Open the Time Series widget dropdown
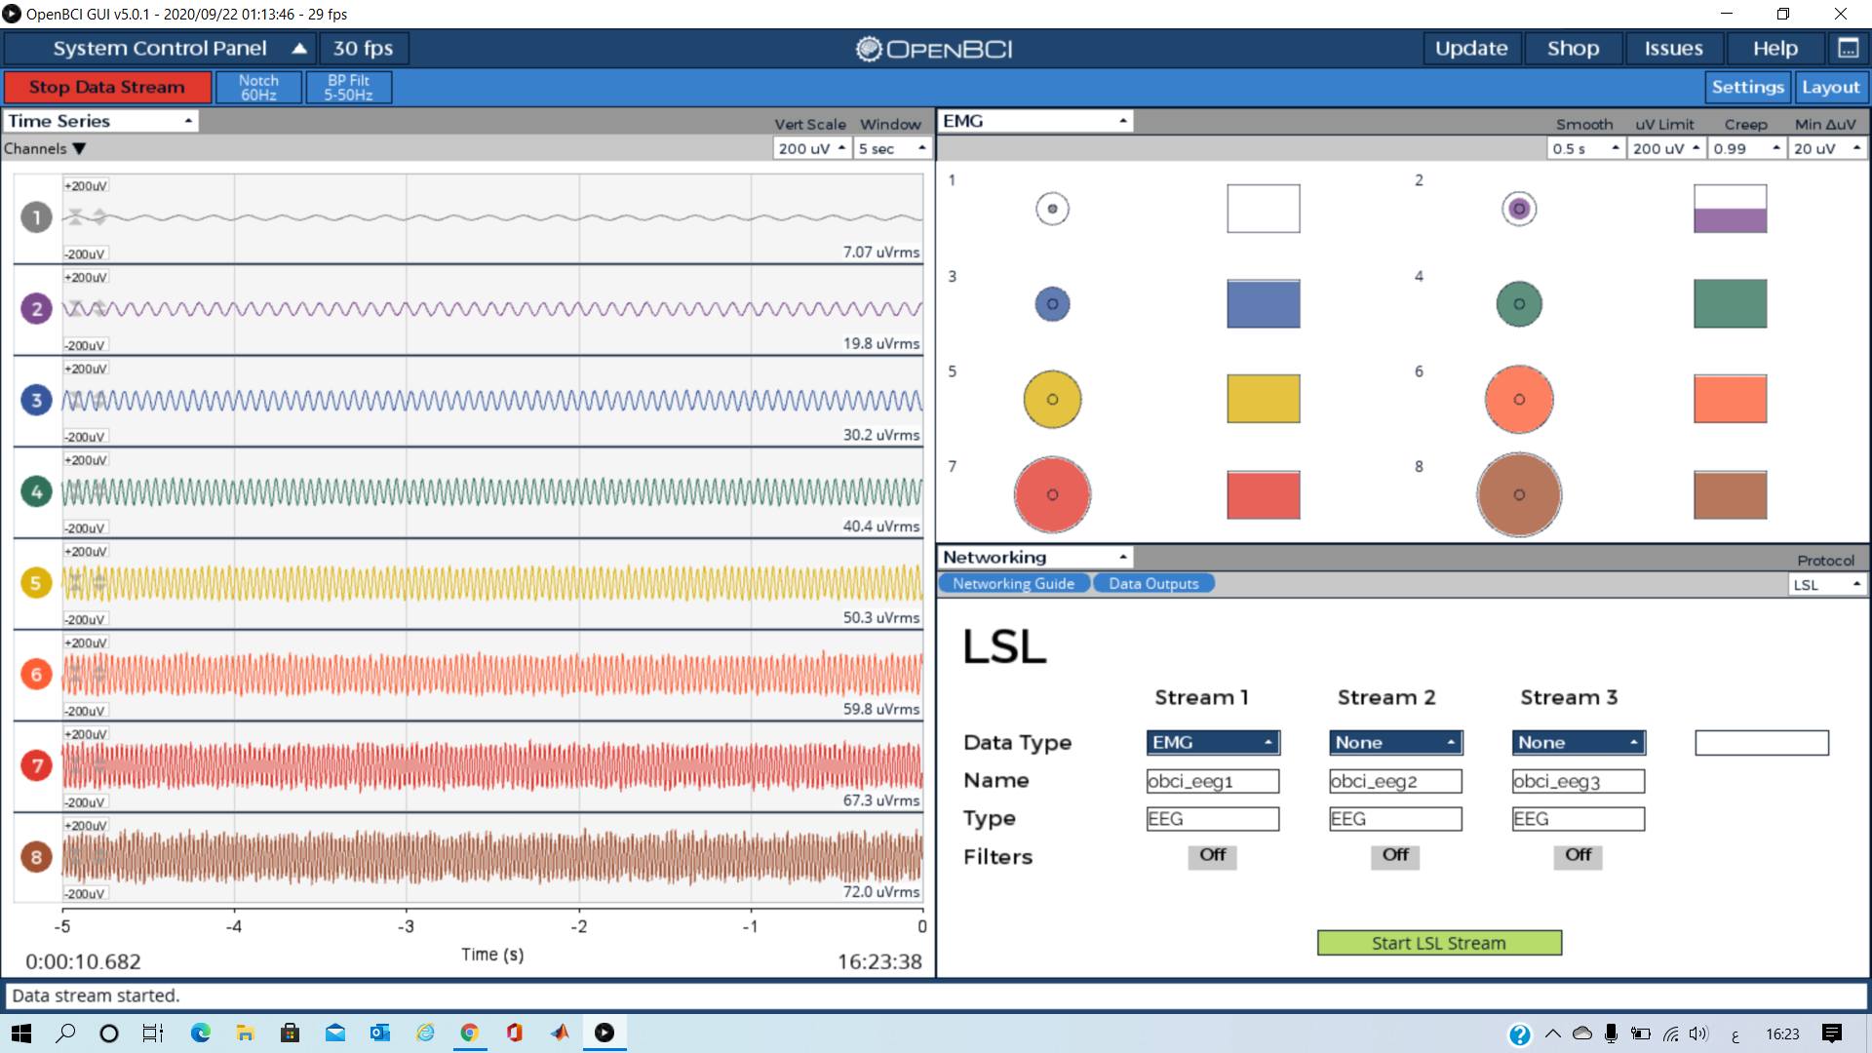Image resolution: width=1872 pixels, height=1053 pixels. coord(100,121)
